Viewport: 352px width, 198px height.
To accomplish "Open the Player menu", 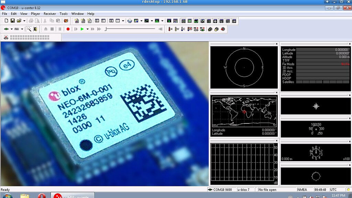I will 35,14.
